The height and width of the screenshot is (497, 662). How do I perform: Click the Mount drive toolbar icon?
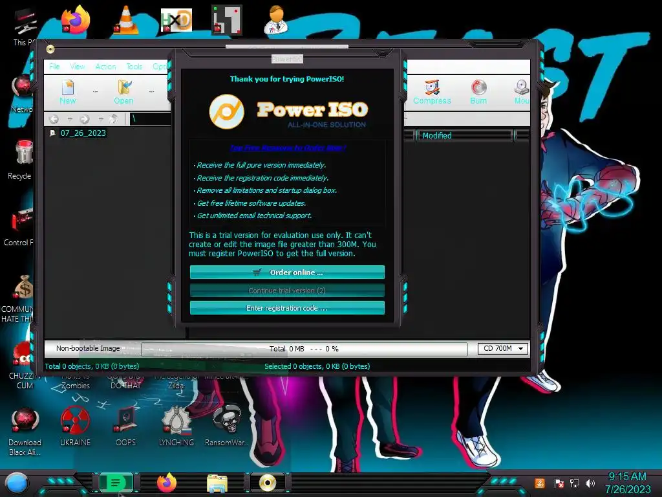coord(522,92)
